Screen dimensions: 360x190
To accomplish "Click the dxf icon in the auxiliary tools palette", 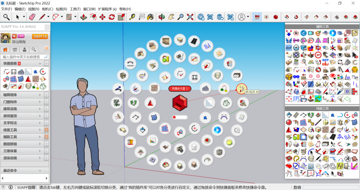I will coord(288,48).
